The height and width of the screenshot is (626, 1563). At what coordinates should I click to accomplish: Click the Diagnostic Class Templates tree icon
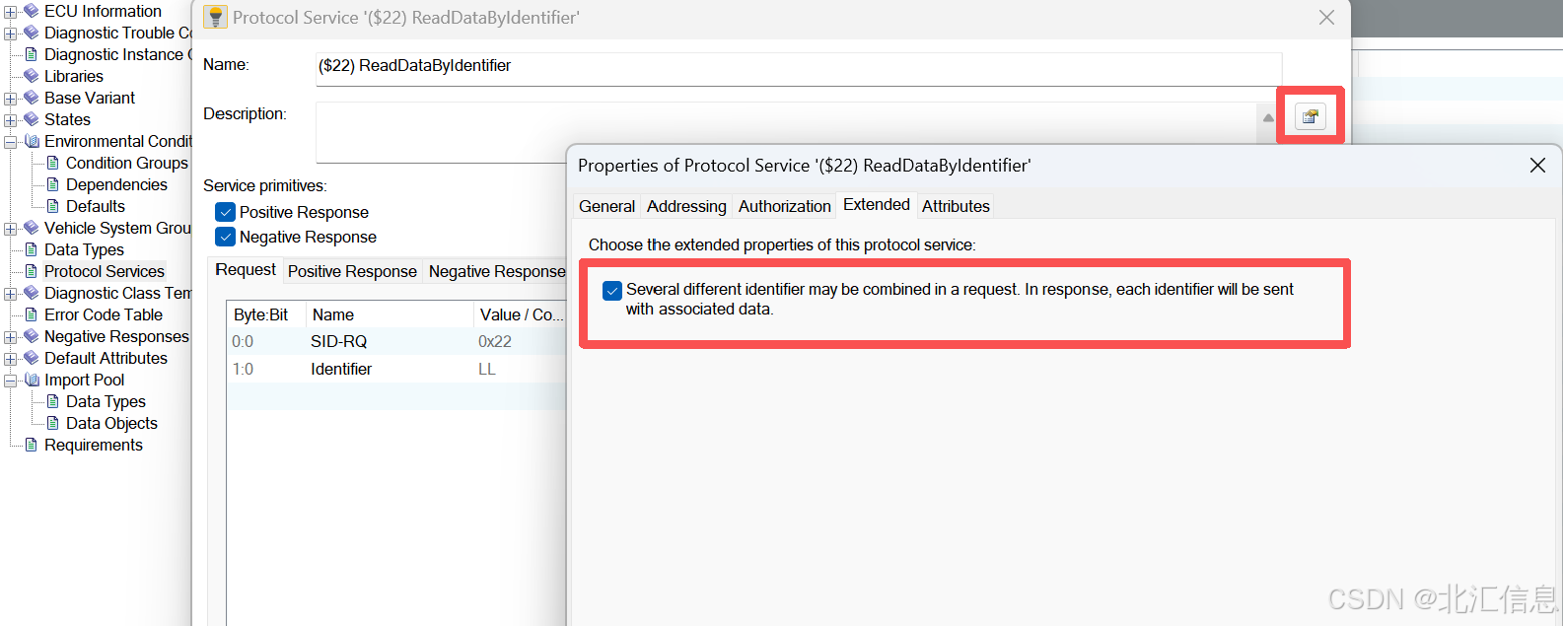click(x=32, y=293)
